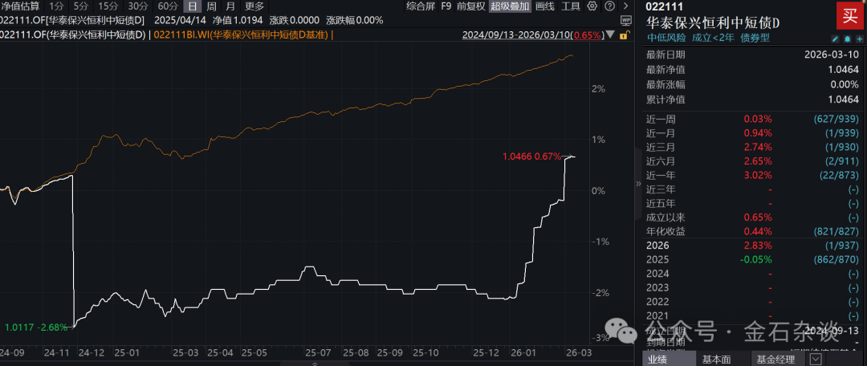Click the 债券型 tag

coord(755,39)
